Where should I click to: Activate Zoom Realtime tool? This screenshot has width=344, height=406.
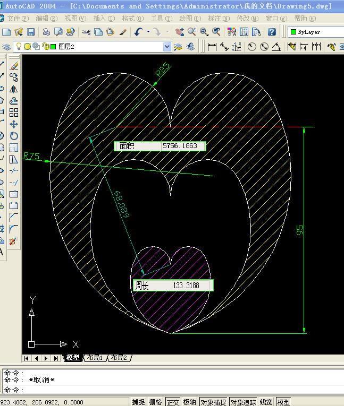192,32
